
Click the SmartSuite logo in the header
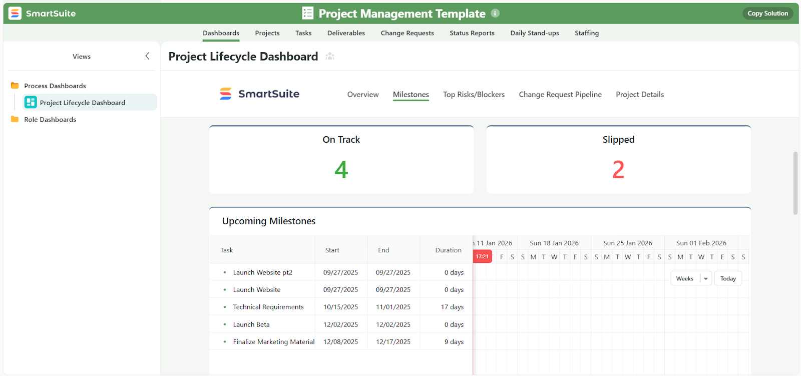42,14
